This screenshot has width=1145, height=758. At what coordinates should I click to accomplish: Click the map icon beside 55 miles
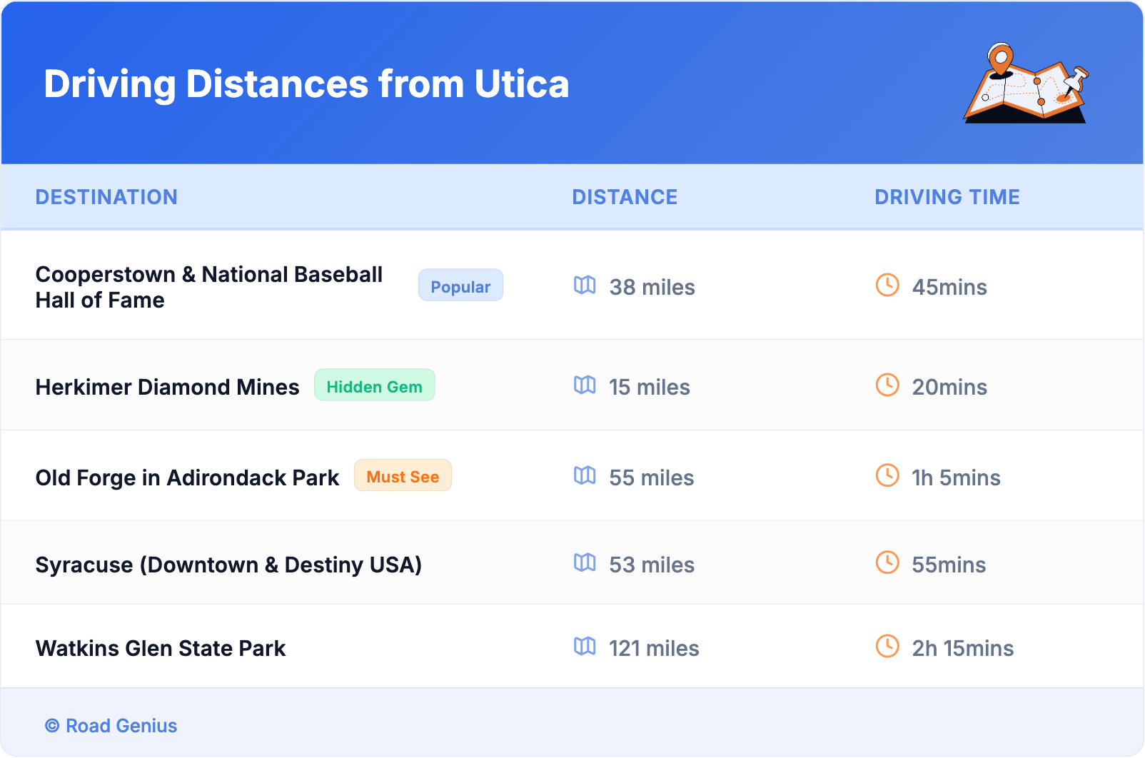pyautogui.click(x=585, y=476)
